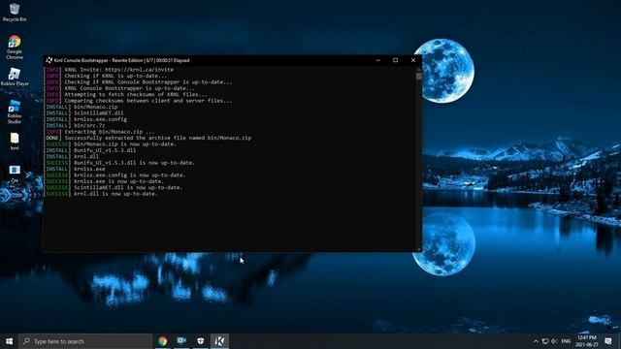Show hidden system tray icons
621x349 pixels.
[536, 341]
